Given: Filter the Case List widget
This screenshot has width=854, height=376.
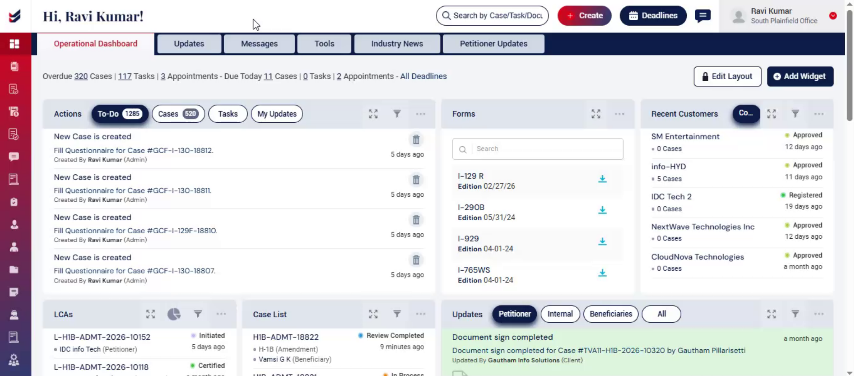Looking at the screenshot, I should pos(397,314).
